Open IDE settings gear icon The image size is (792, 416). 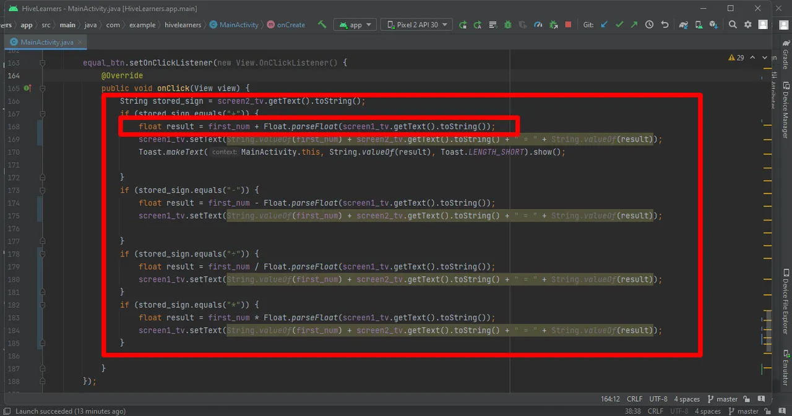click(748, 25)
